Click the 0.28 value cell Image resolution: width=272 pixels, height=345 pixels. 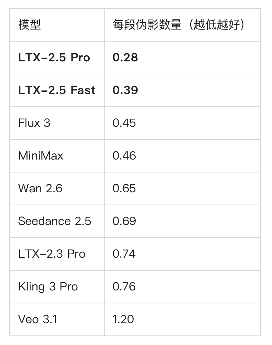(182, 58)
